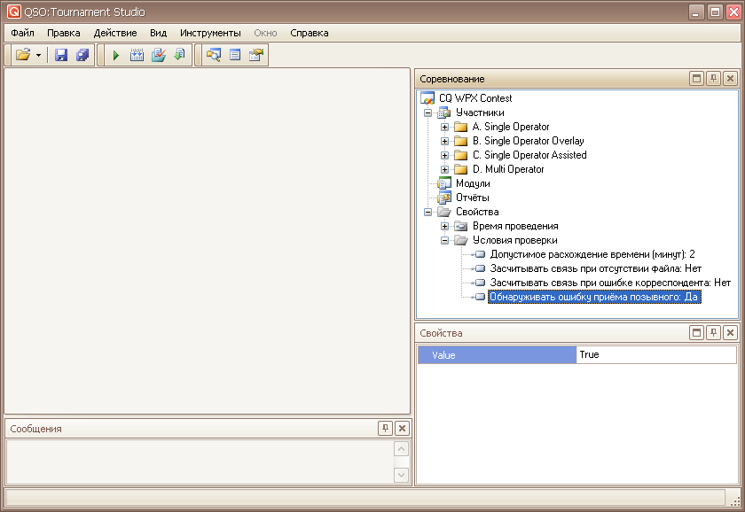Click the document with red checkmark icon
Image resolution: width=745 pixels, height=512 pixels.
[x=158, y=55]
